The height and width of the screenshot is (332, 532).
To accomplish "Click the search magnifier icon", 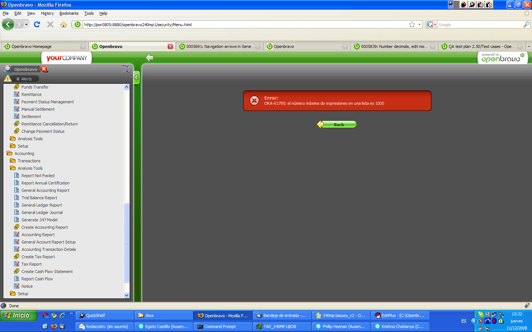I will 526,24.
